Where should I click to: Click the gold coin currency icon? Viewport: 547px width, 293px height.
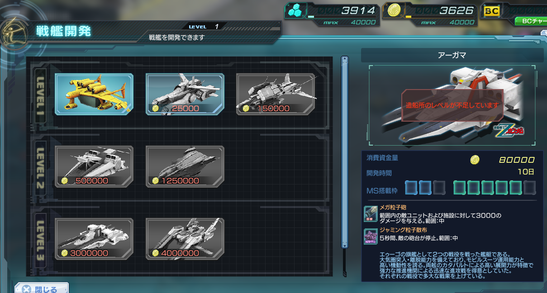(394, 11)
